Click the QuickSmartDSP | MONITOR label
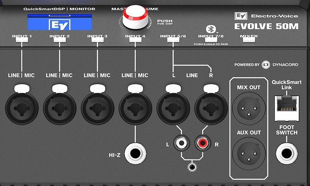The image size is (310, 186). 59,9
